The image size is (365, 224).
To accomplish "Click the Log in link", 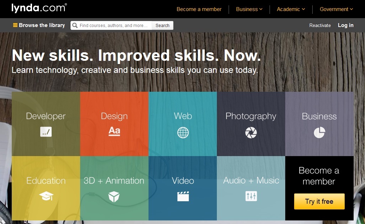I will (x=346, y=25).
